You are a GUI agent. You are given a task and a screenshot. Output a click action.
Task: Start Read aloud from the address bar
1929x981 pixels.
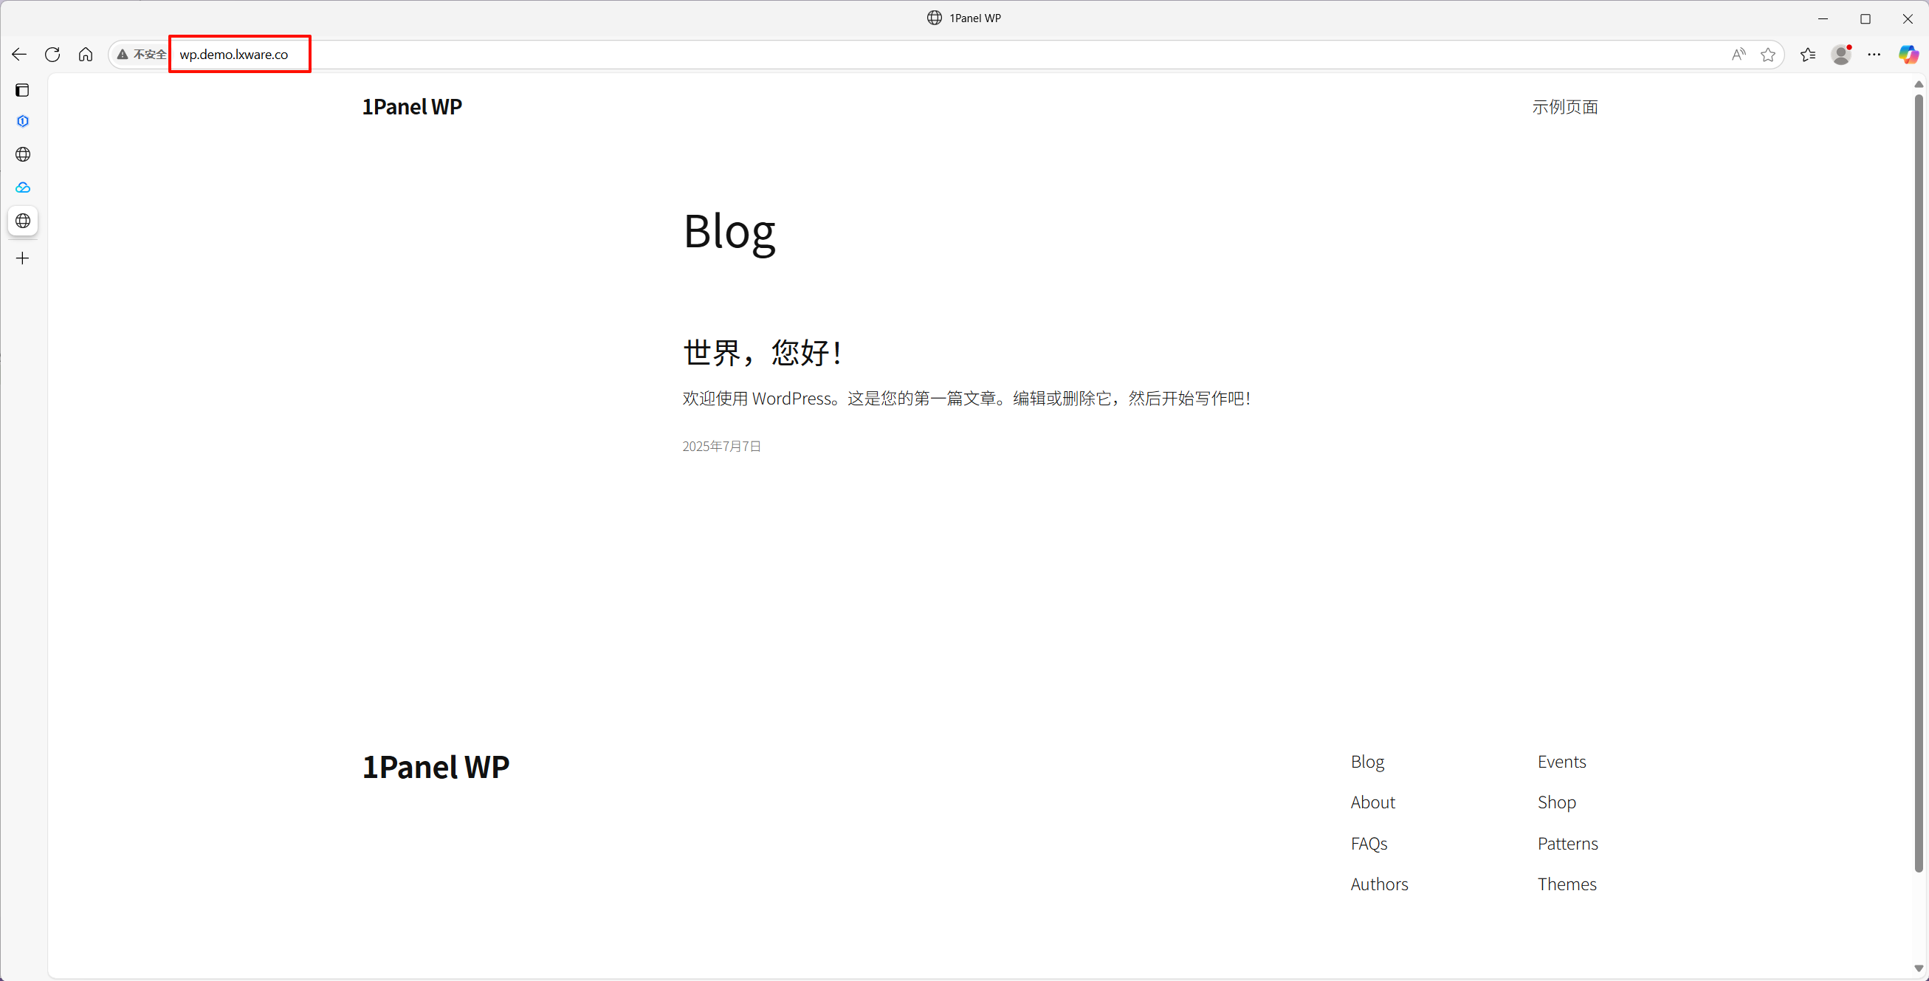1739,54
